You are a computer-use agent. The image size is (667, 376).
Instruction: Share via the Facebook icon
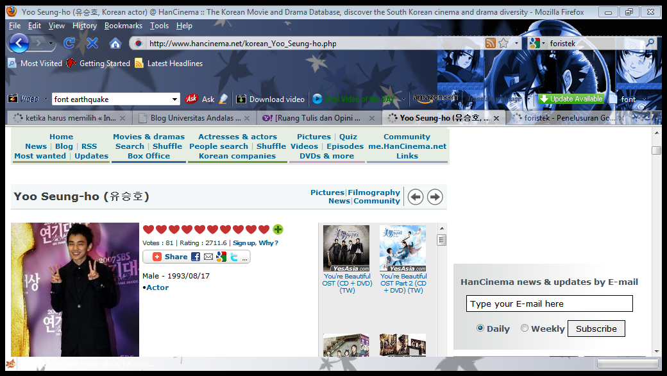click(196, 257)
